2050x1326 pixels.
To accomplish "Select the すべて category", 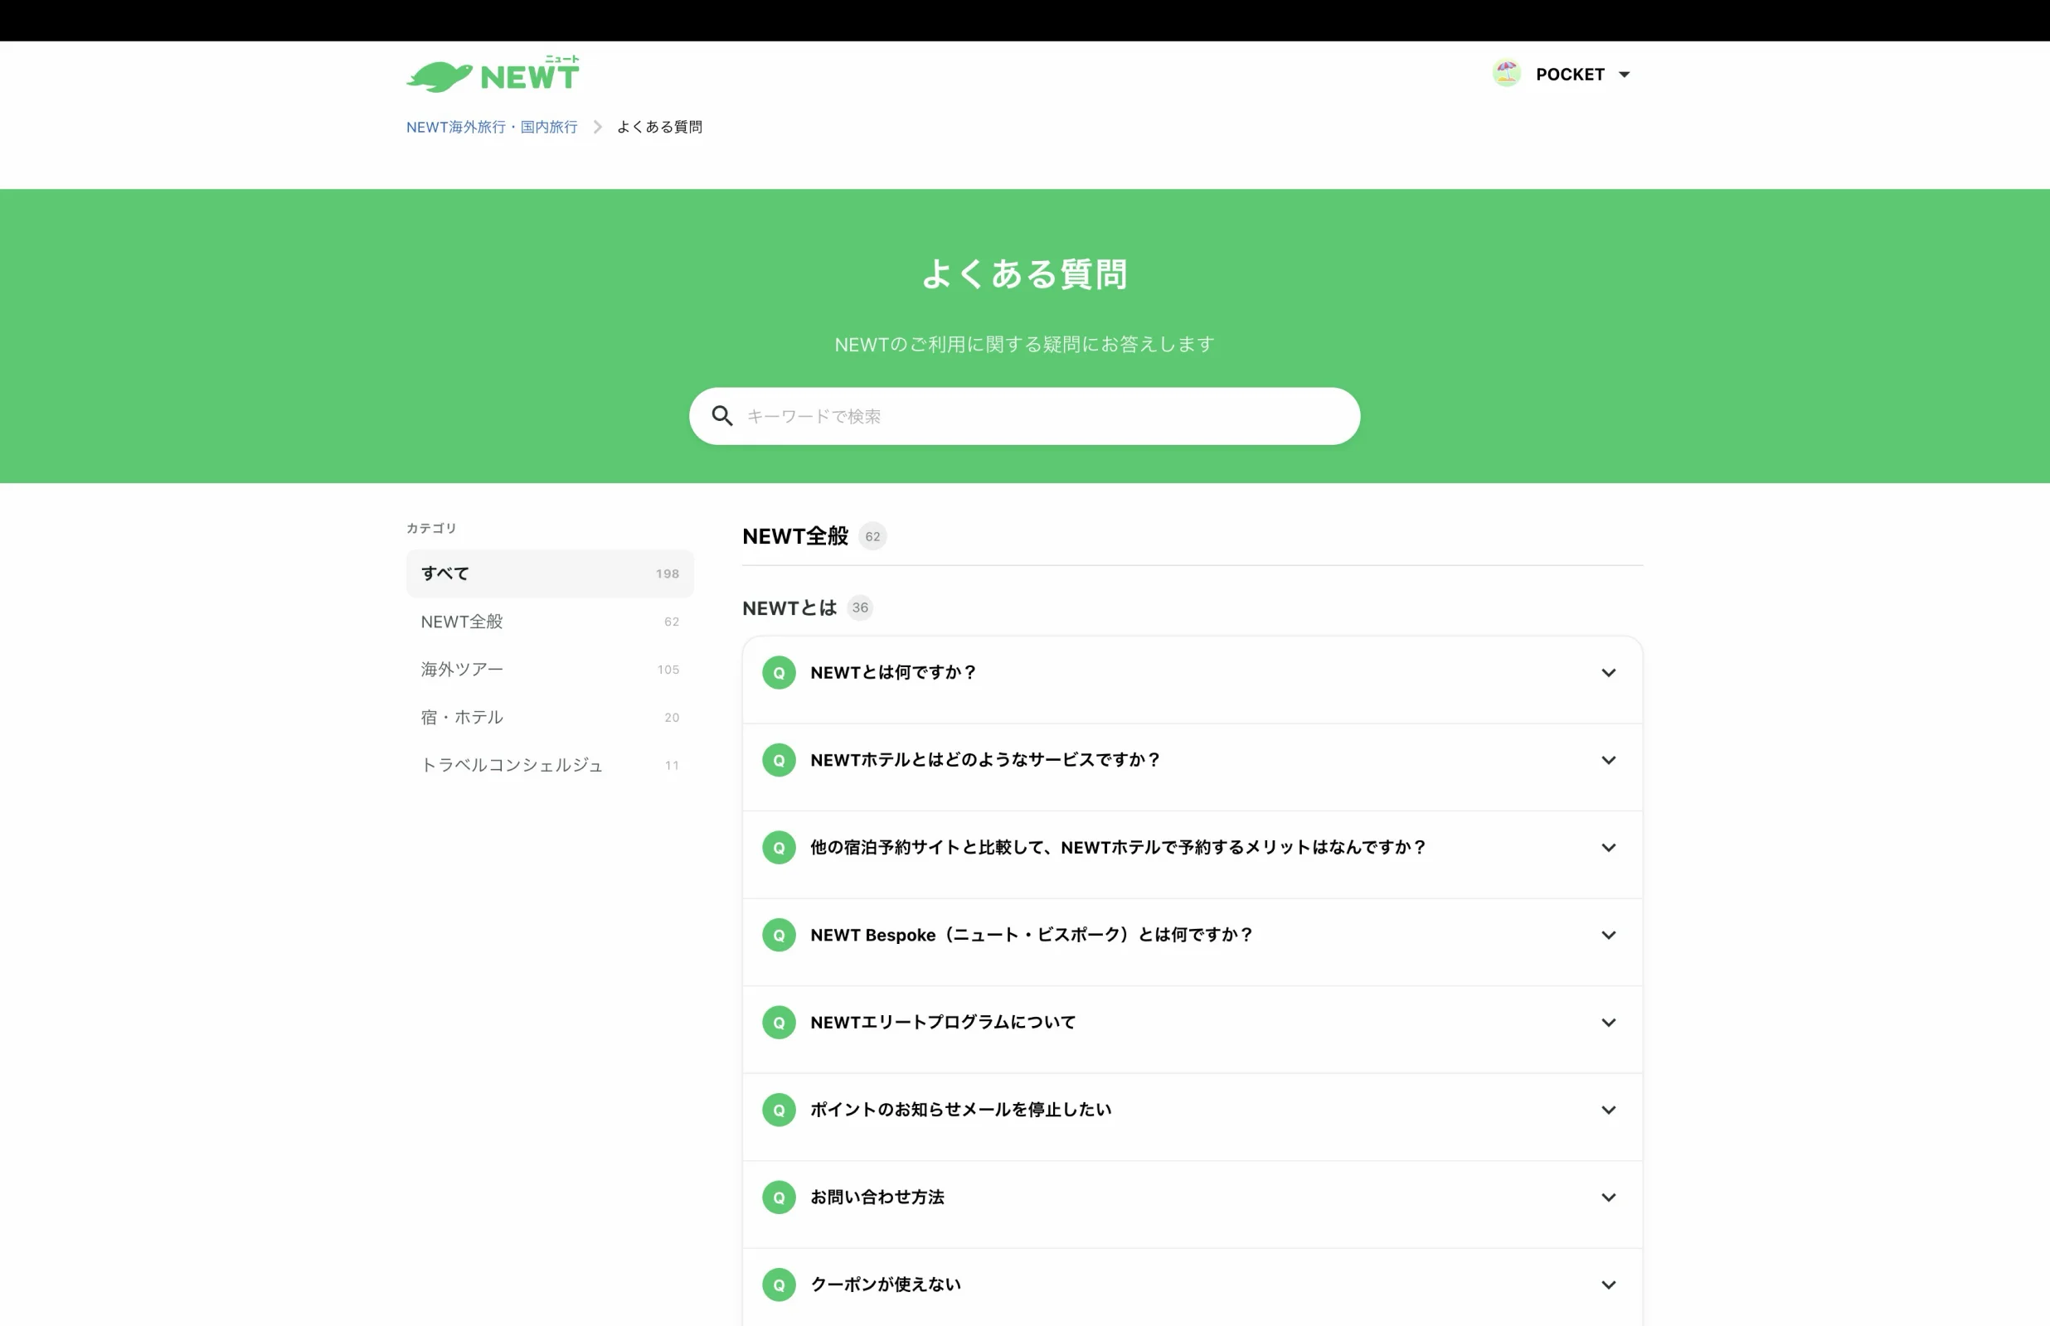I will pos(550,573).
